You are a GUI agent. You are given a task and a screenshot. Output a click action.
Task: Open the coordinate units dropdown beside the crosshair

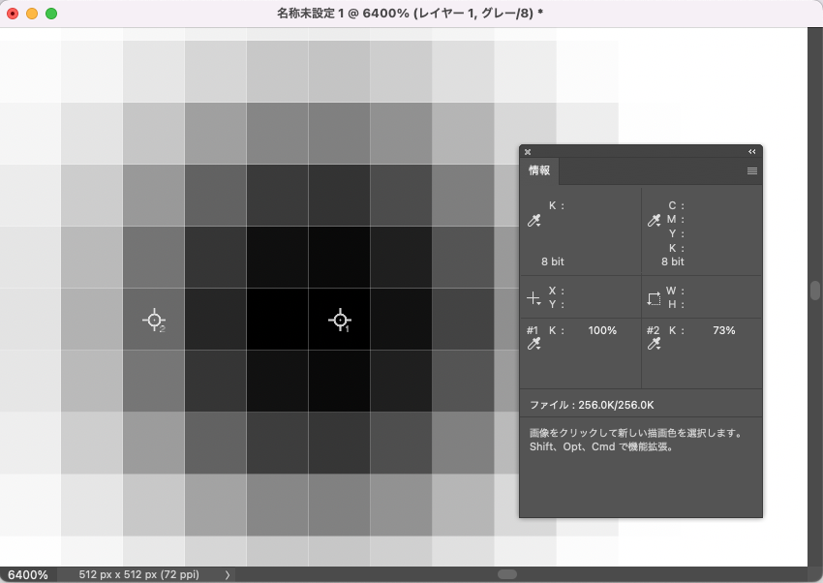[x=540, y=301]
